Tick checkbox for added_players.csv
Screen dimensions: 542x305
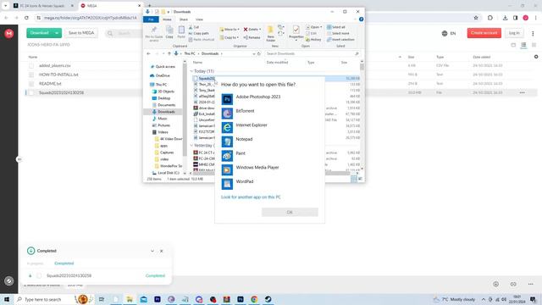(x=31, y=65)
